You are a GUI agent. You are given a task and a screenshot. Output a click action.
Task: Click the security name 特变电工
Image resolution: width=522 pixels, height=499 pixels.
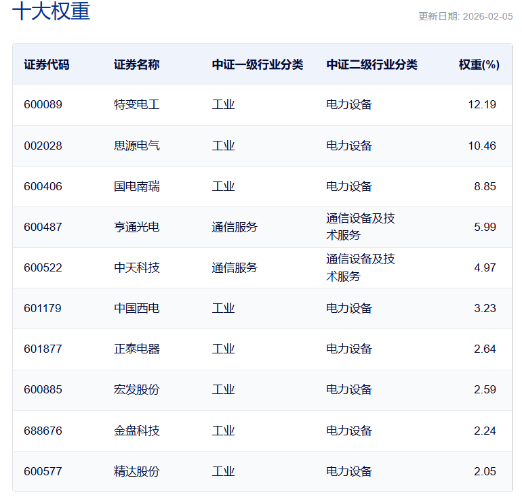tap(136, 104)
